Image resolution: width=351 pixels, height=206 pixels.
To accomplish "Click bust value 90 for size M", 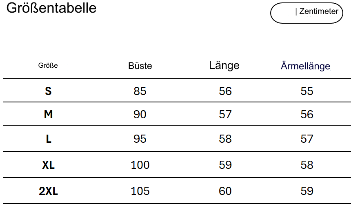I will (x=140, y=114).
